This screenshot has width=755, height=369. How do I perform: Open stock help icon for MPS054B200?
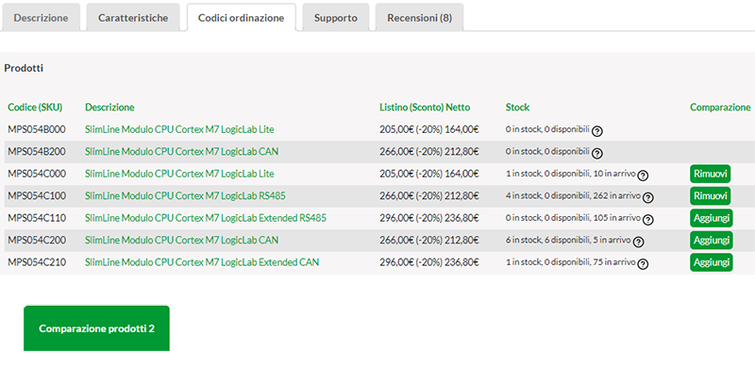(x=597, y=153)
